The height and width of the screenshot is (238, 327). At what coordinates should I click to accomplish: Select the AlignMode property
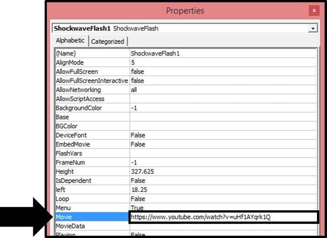[x=91, y=63]
